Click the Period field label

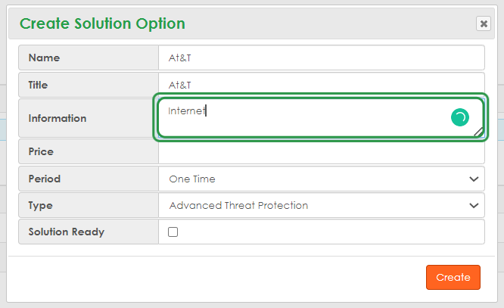pyautogui.click(x=44, y=179)
